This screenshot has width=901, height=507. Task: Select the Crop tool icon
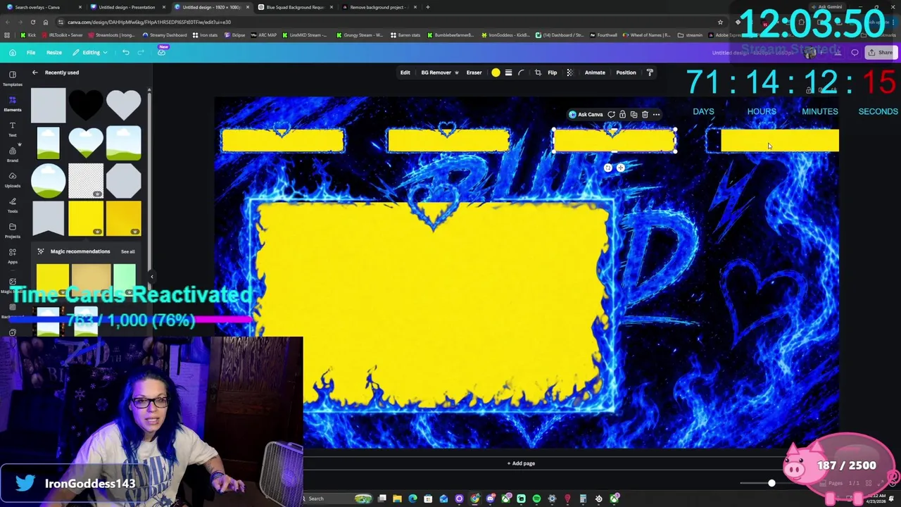[x=538, y=73]
